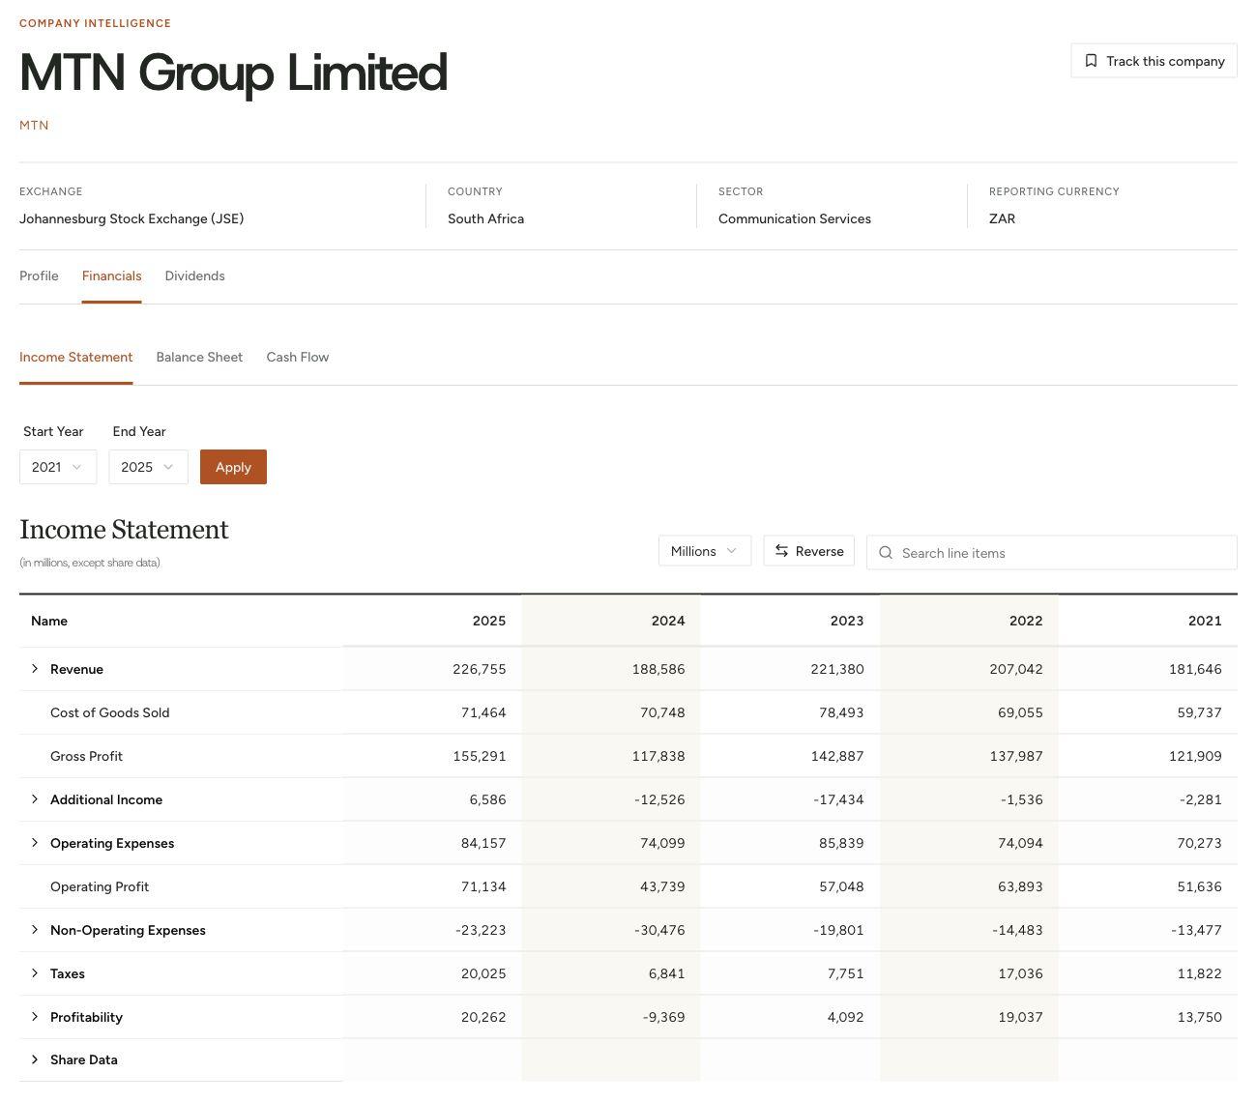This screenshot has height=1102, width=1257.
Task: Open the Start Year dropdown
Action: (58, 467)
